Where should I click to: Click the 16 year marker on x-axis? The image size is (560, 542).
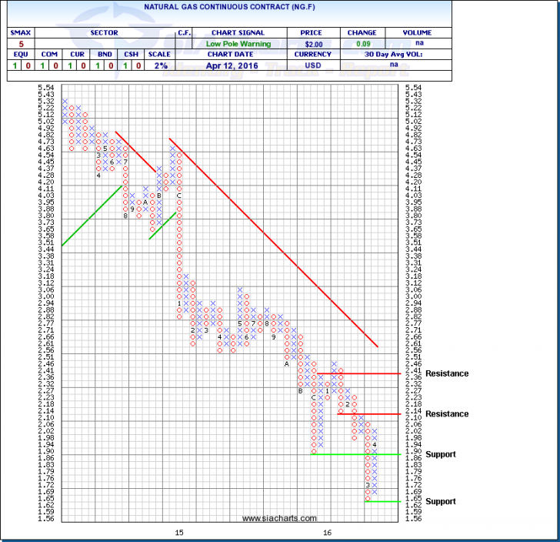click(x=327, y=533)
